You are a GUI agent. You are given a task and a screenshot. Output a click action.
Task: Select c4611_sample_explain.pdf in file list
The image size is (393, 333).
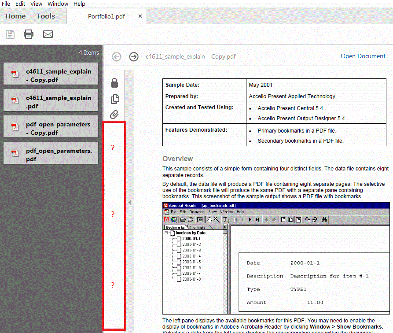(51, 100)
